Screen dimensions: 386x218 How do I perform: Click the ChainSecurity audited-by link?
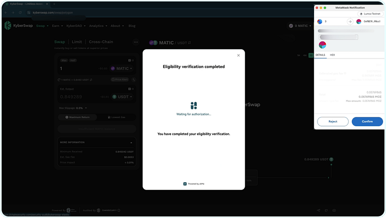(107, 210)
